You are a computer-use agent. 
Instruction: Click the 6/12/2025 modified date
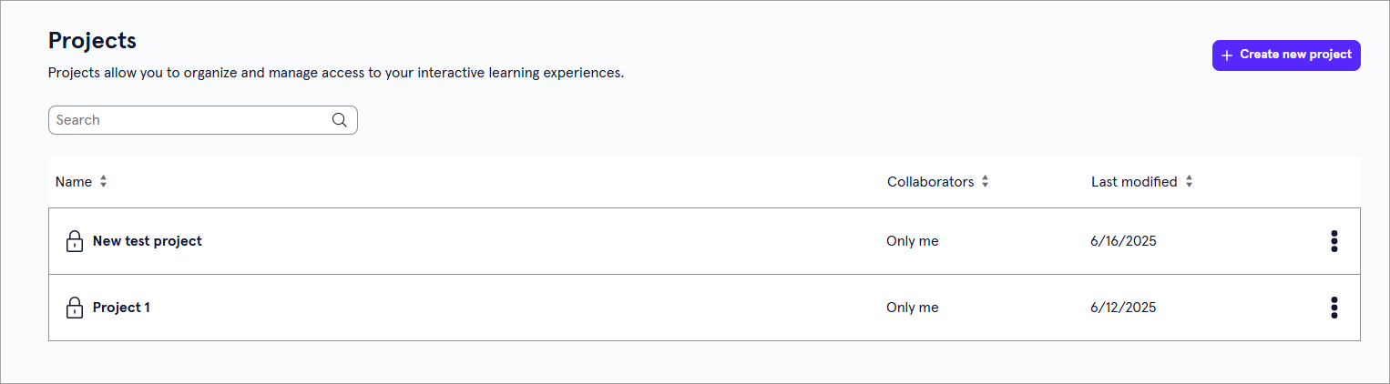1123,308
